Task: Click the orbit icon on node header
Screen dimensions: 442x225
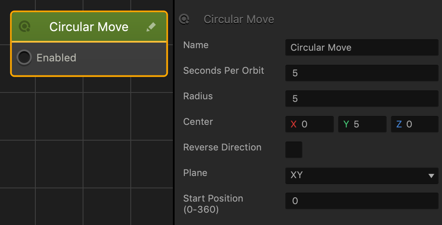Action: [25, 27]
